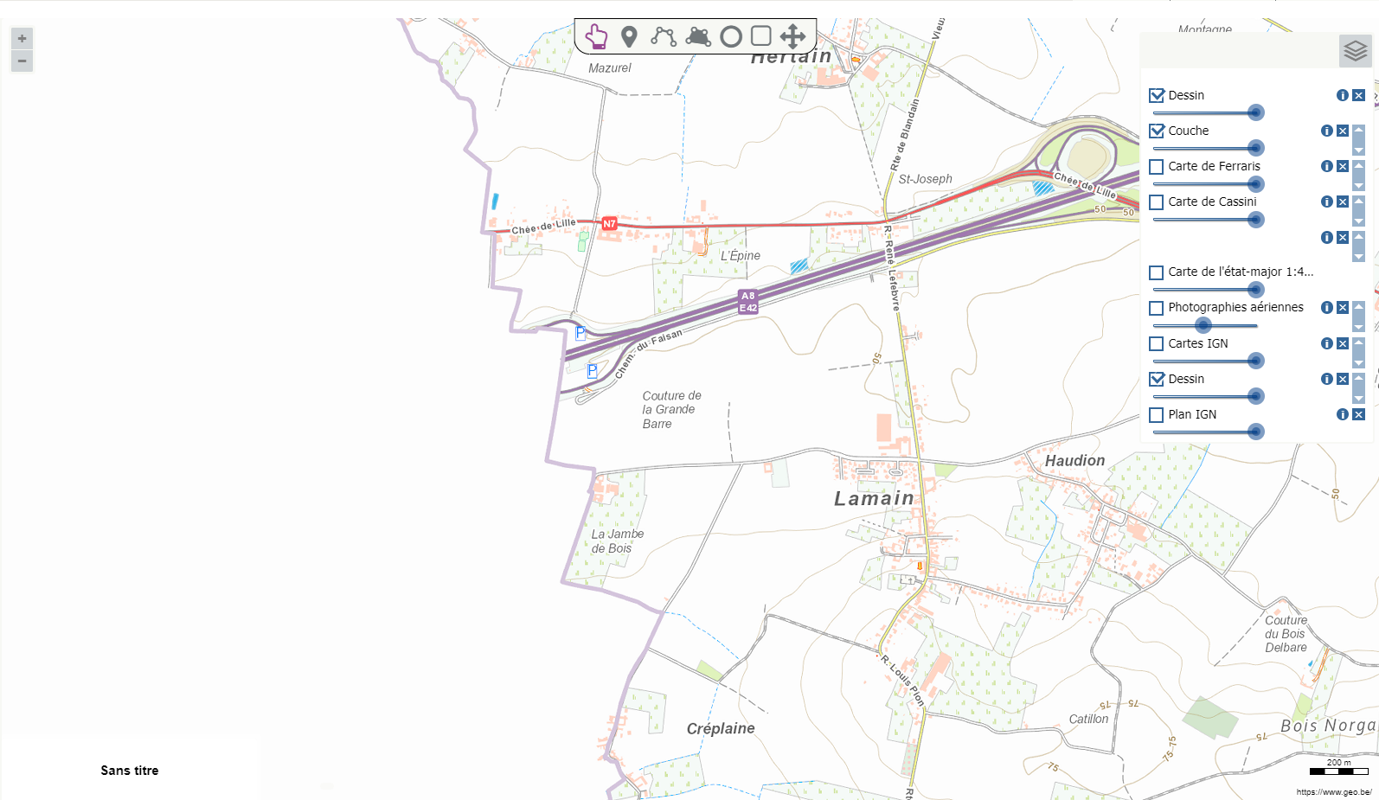
Task: Show the Photographies aériennes layer
Action: click(1157, 308)
